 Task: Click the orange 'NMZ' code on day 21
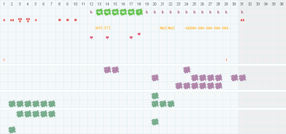[x=163, y=28]
